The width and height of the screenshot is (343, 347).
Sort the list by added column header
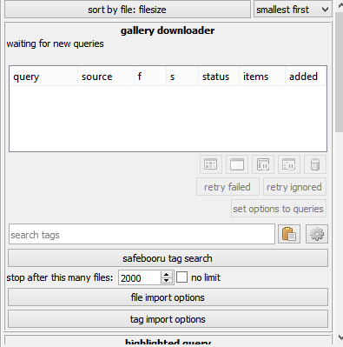pyautogui.click(x=306, y=77)
